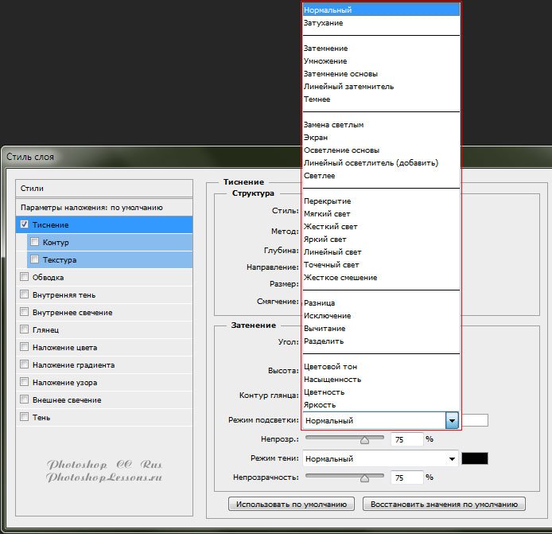Image resolution: width=552 pixels, height=534 pixels.
Task: Click Использовать по умолчанию button
Action: click(291, 504)
